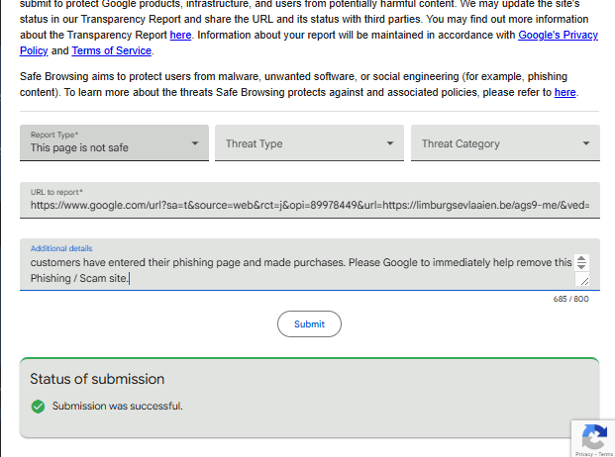
Task: Click the Threat Category dropdown arrow
Action: (586, 143)
